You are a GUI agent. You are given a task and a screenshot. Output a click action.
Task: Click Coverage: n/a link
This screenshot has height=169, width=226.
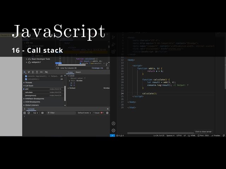point(97,68)
